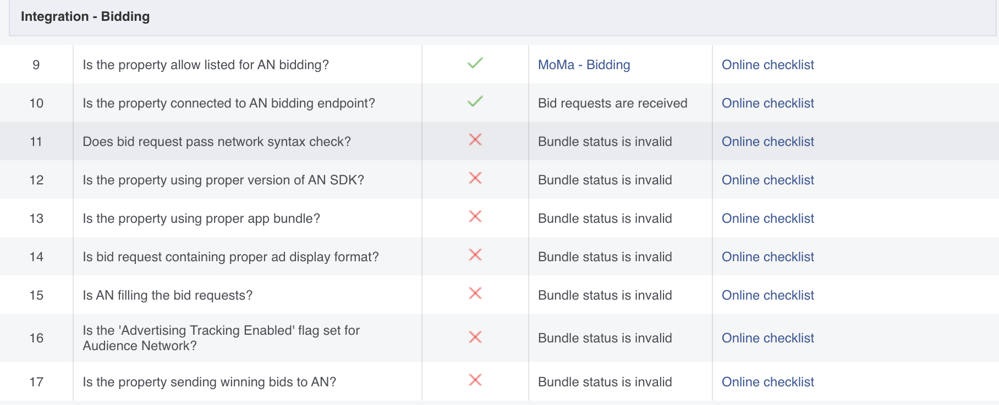Open Online checklist for syntax check row
This screenshot has height=405, width=999.
point(767,142)
